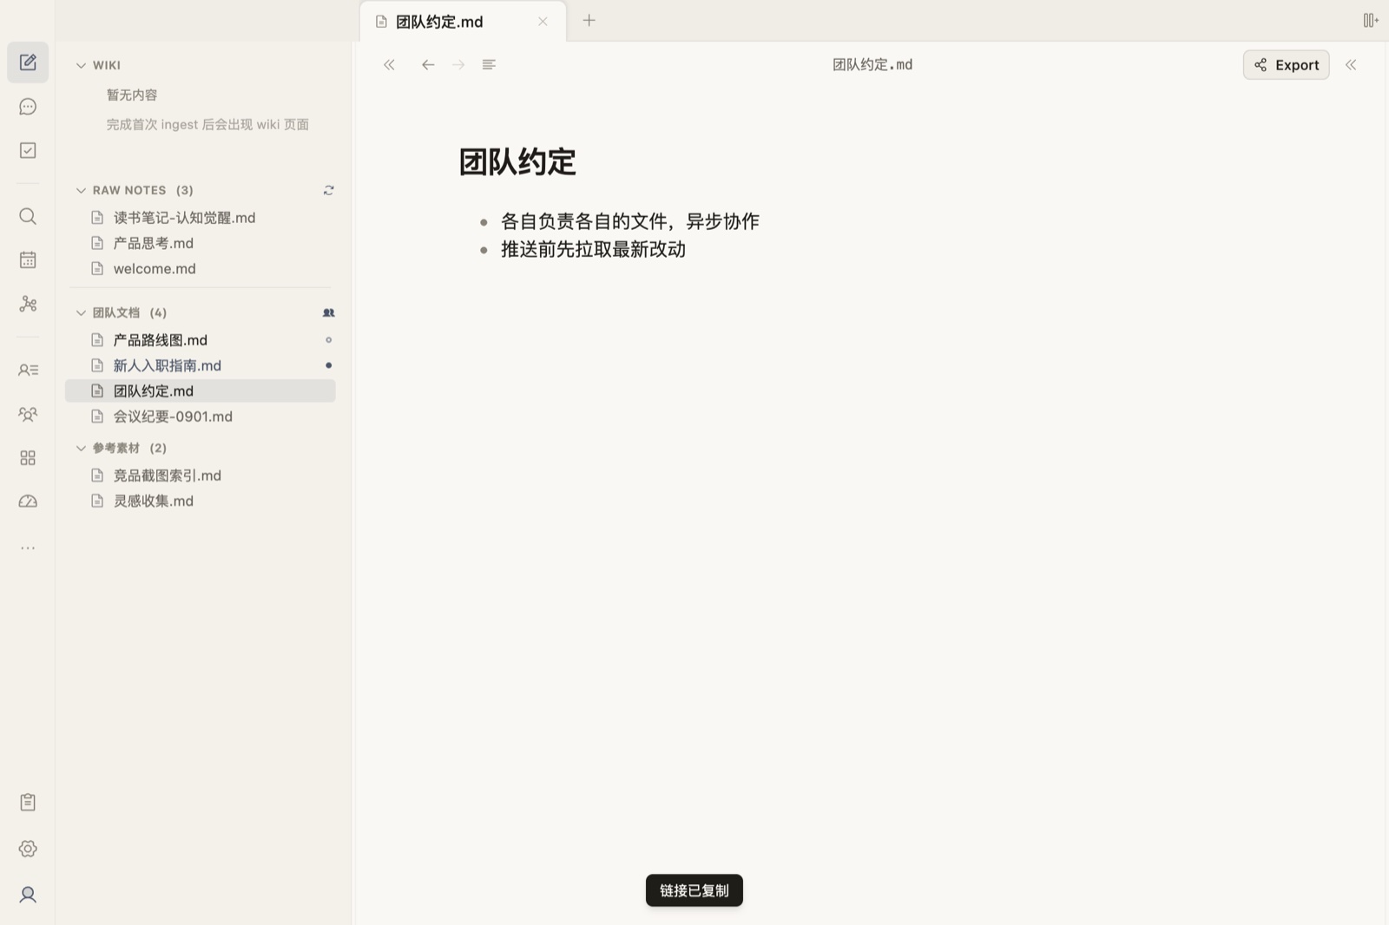Toggle the outline icon in editor toolbar

coord(489,64)
